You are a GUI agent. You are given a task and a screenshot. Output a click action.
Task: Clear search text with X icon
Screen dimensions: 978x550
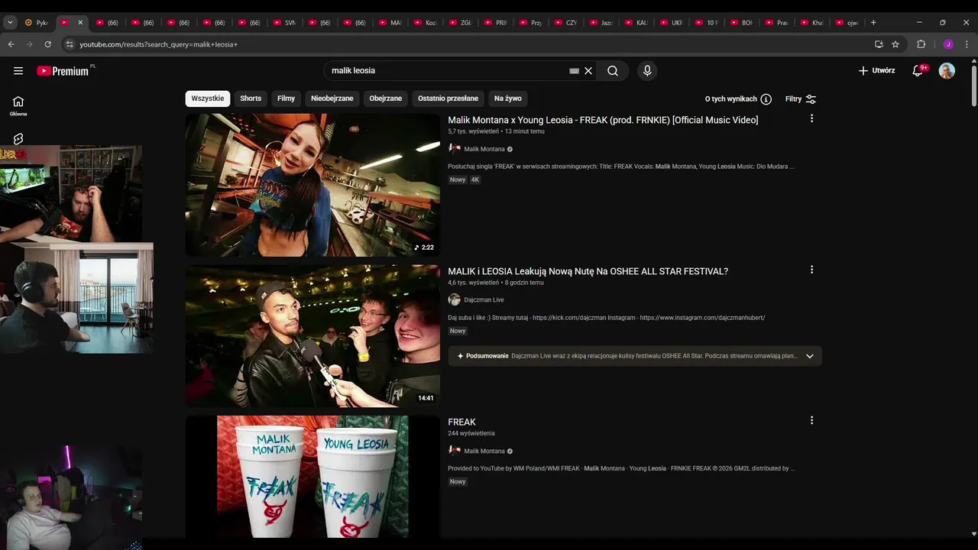(588, 70)
